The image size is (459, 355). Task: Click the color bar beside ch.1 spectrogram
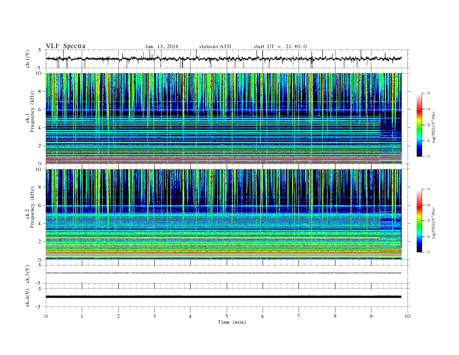[x=420, y=125]
